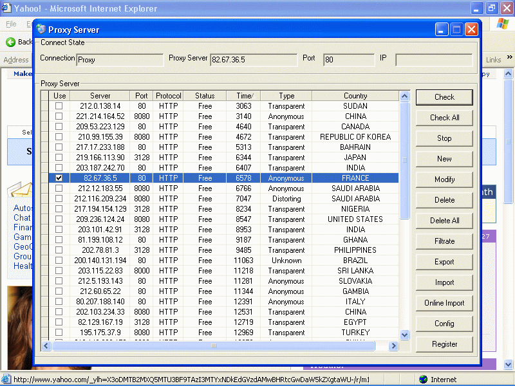Screen dimensions: 515x386
Task: Check the Use box for 221.214.164.52
Action: tap(59, 116)
